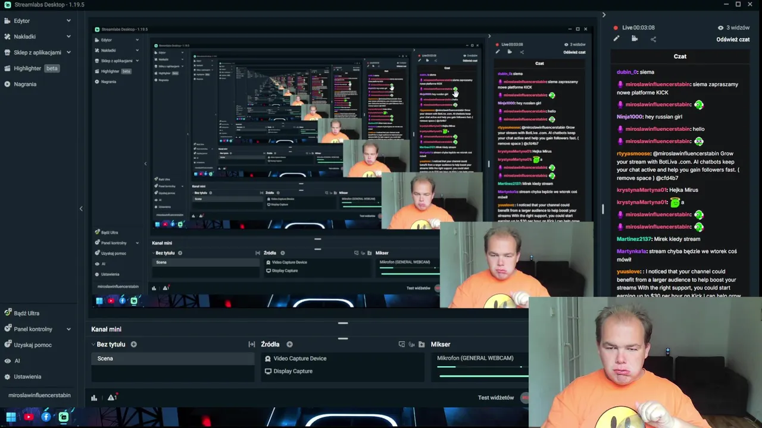
Task: Open performance stats bar-chart icon in footer
Action: pos(94,398)
